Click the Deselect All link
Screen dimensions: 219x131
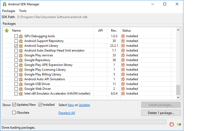pos(67,113)
